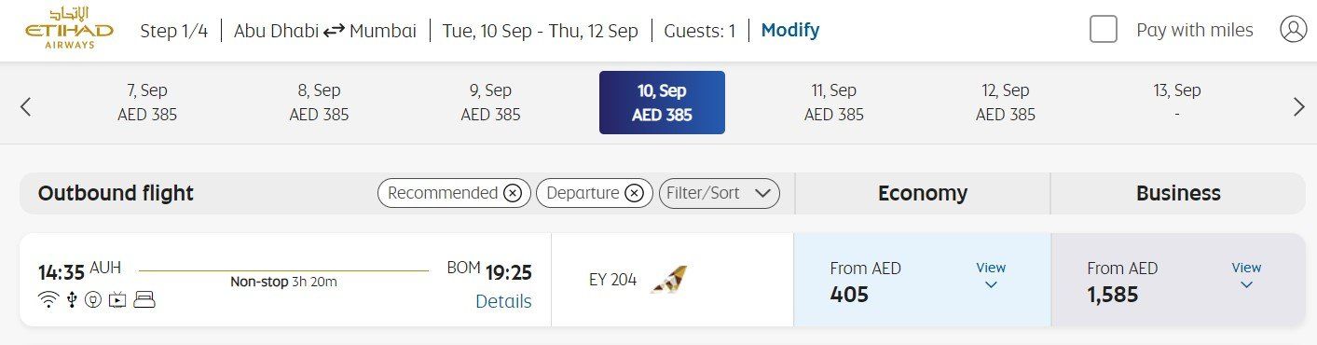
Task: Click the in-flight entertainment screen icon
Action: (117, 300)
